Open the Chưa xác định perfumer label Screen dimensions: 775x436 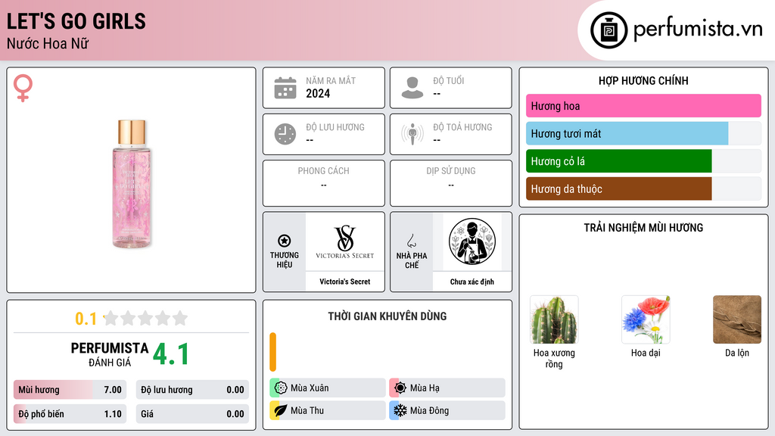coord(472,282)
